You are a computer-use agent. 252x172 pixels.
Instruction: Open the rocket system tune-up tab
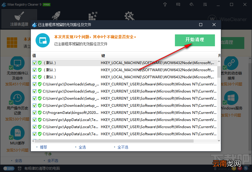coord(56,16)
